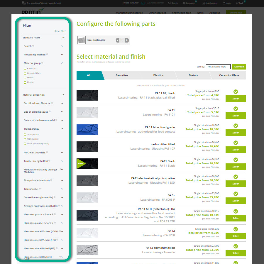Collapse the Standard filters section
264x264 pixels.
click(63, 38)
